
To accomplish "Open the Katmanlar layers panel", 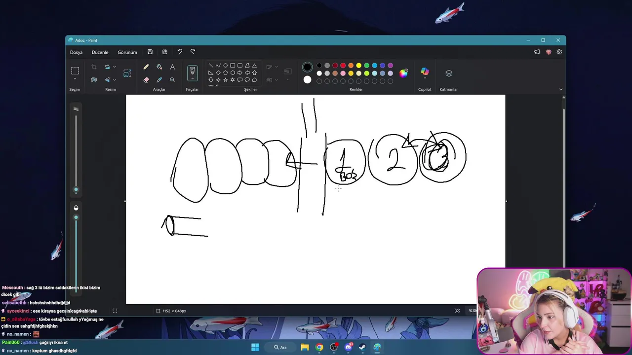I will [449, 73].
